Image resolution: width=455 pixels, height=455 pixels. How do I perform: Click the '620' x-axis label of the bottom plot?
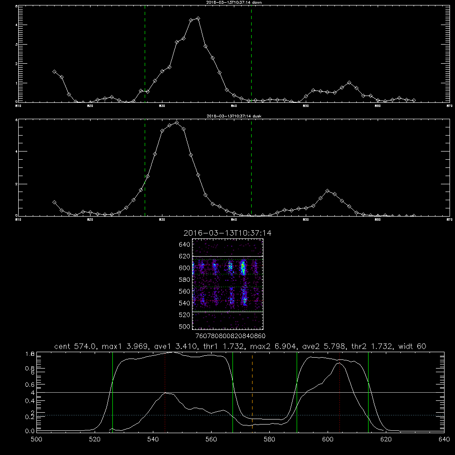tap(386, 440)
